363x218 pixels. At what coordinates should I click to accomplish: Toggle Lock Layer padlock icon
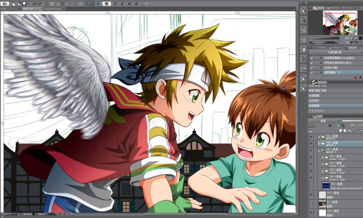[x=343, y=126]
